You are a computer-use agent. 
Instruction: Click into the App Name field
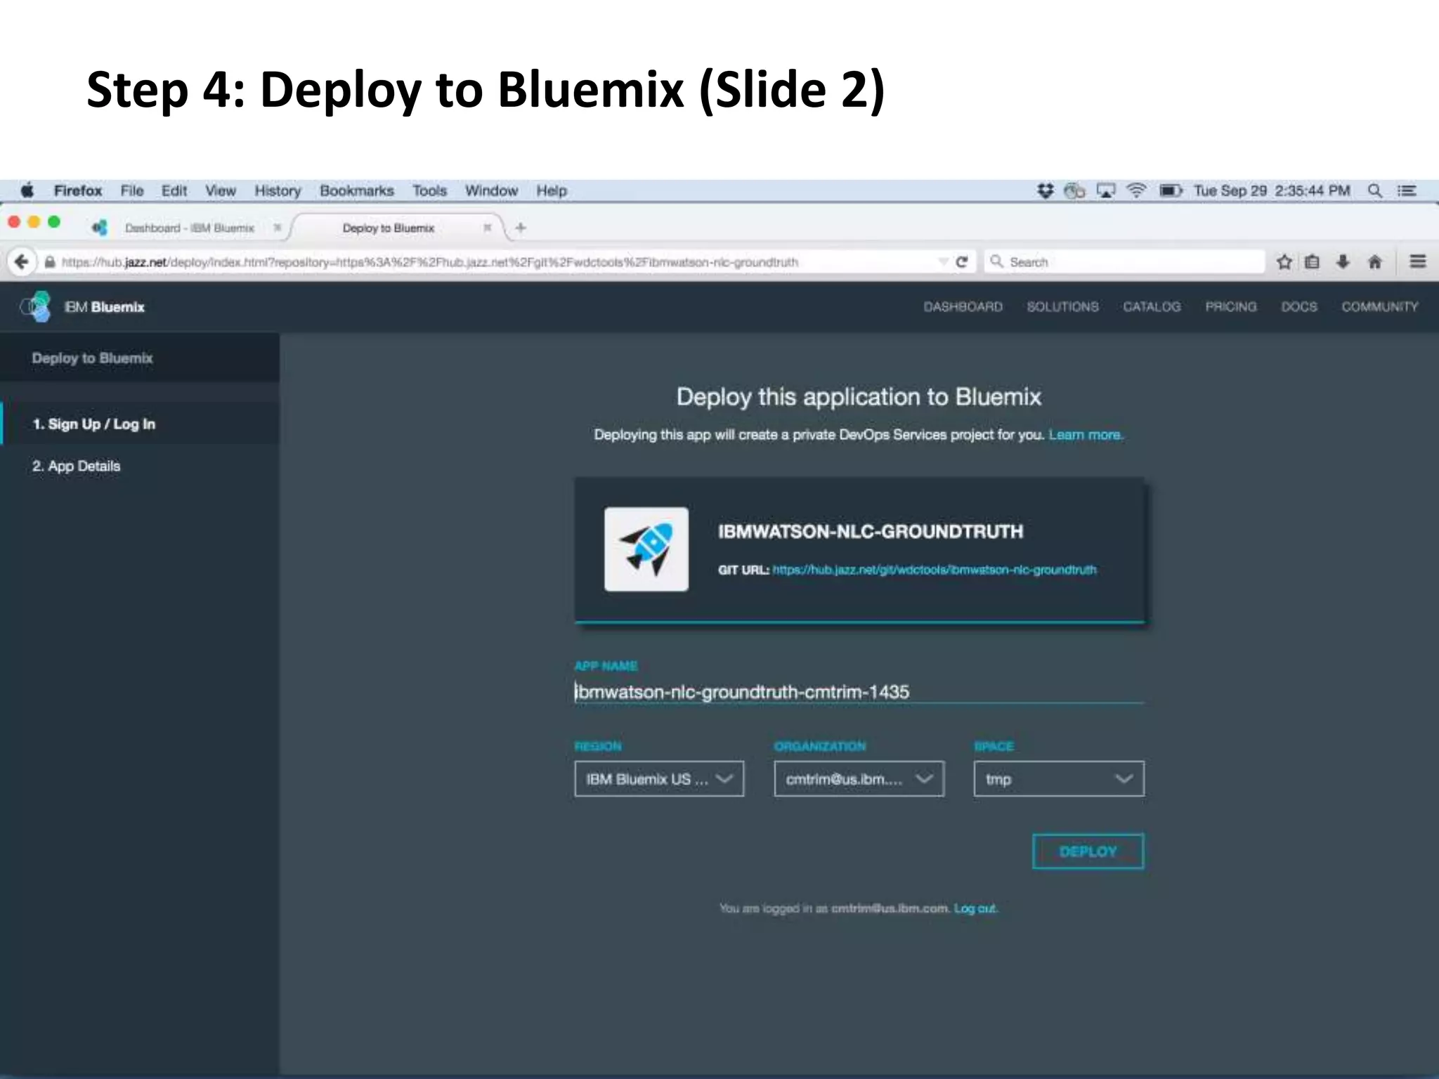click(x=859, y=691)
